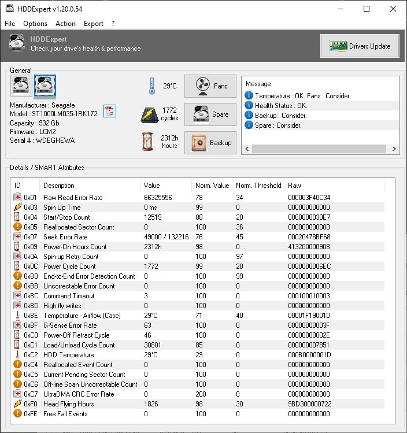407x433 pixels.
Task: Open the File menu
Action: [10, 24]
